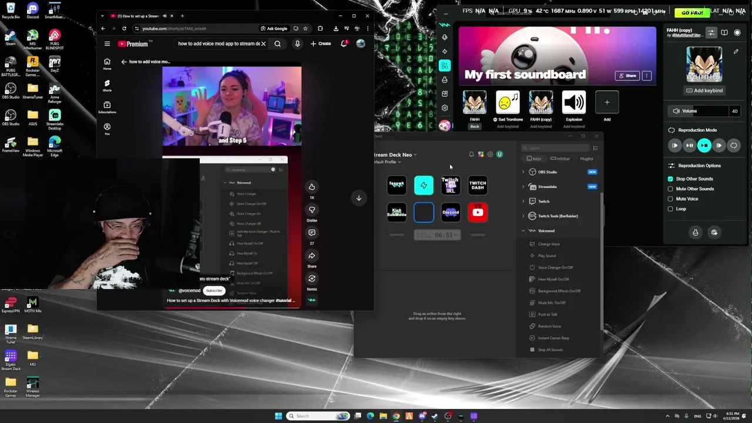Open the book icon tab in sound panel
This screenshot has height=423, width=752.
(724, 33)
